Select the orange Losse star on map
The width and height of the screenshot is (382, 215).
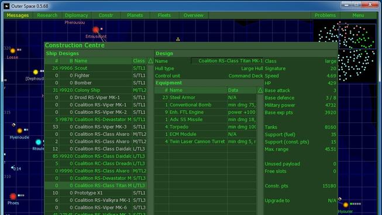(13, 51)
